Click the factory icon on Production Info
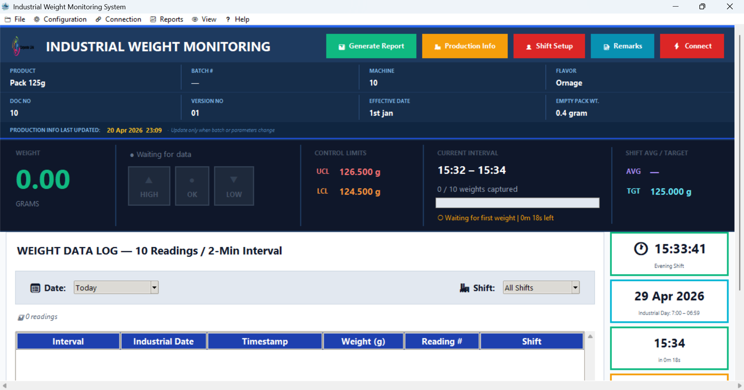Viewport: 744px width, 390px height. click(x=438, y=47)
